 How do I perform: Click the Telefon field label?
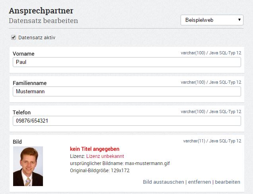tap(21, 112)
